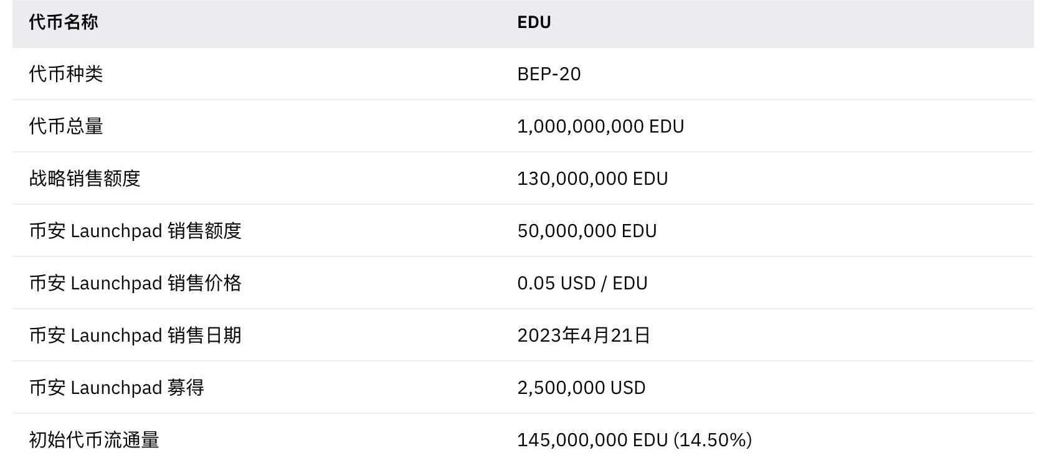
Task: Click the 1,000,000,000 EDU value
Action: tap(600, 126)
